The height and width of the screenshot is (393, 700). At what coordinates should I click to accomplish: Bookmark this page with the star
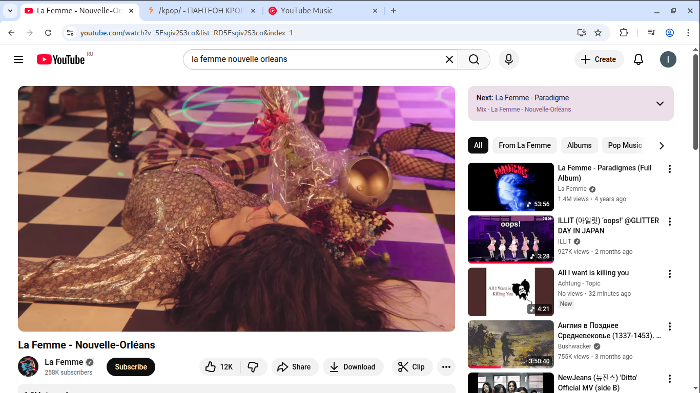pos(598,33)
